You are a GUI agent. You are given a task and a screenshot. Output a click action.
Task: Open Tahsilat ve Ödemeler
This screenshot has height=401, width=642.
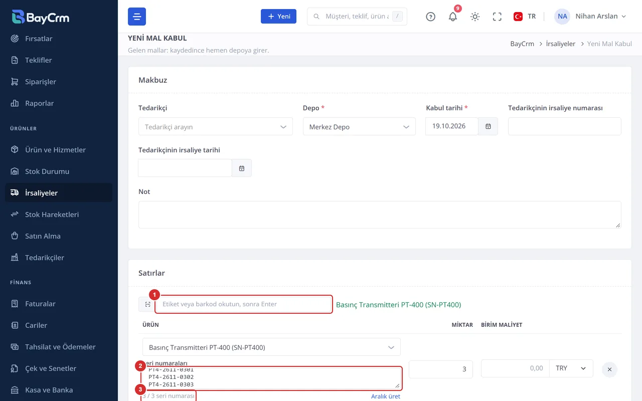pyautogui.click(x=59, y=347)
